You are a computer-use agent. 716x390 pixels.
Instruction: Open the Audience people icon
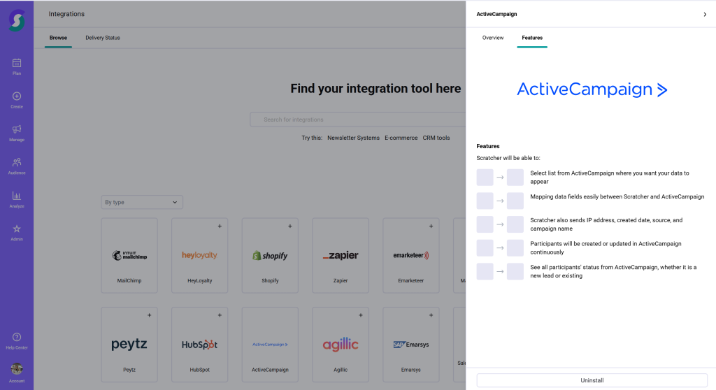coord(17,163)
